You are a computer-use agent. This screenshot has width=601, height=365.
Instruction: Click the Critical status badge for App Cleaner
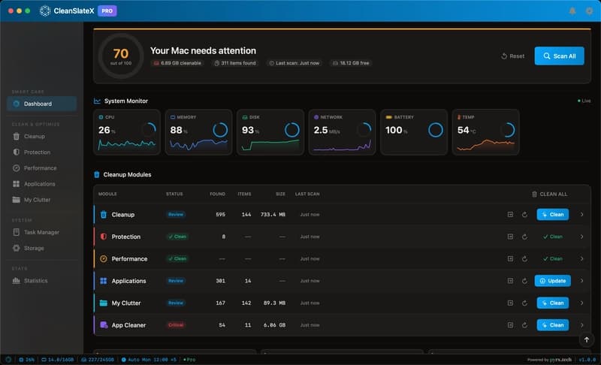[176, 324]
